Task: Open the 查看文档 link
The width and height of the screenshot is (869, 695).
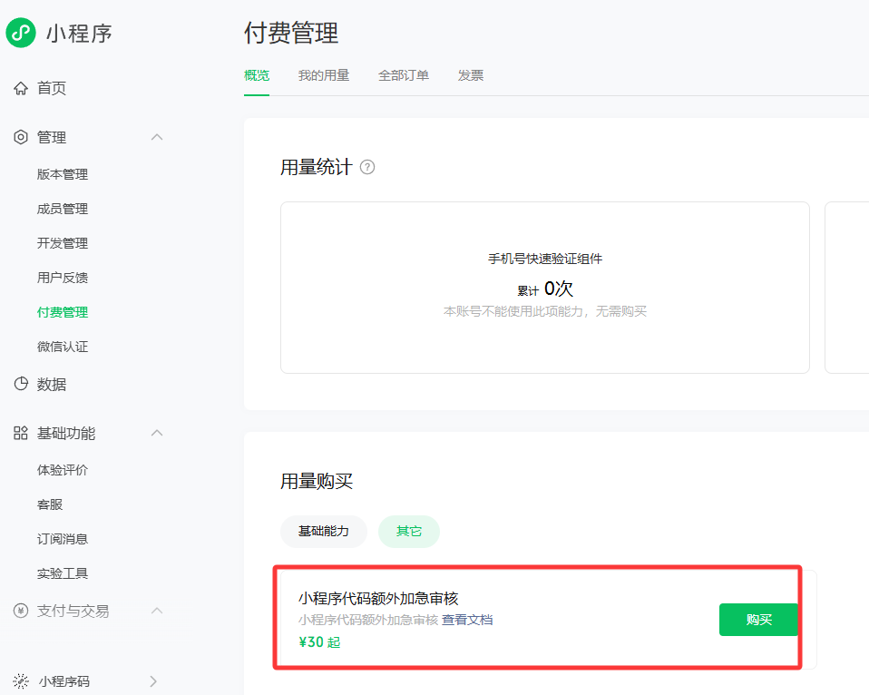Action: pos(467,620)
